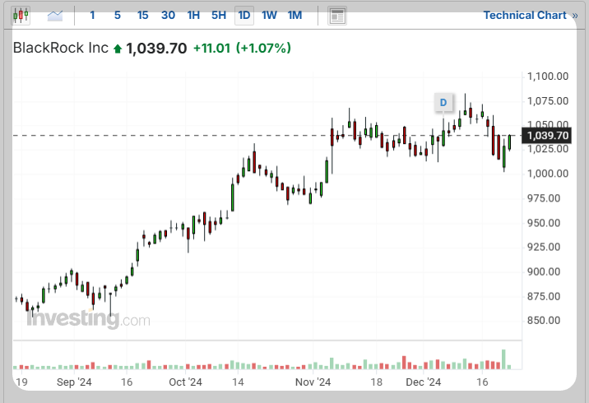Click the last green candlestick on the chart
Viewport: 589px width, 403px height.
tap(509, 142)
